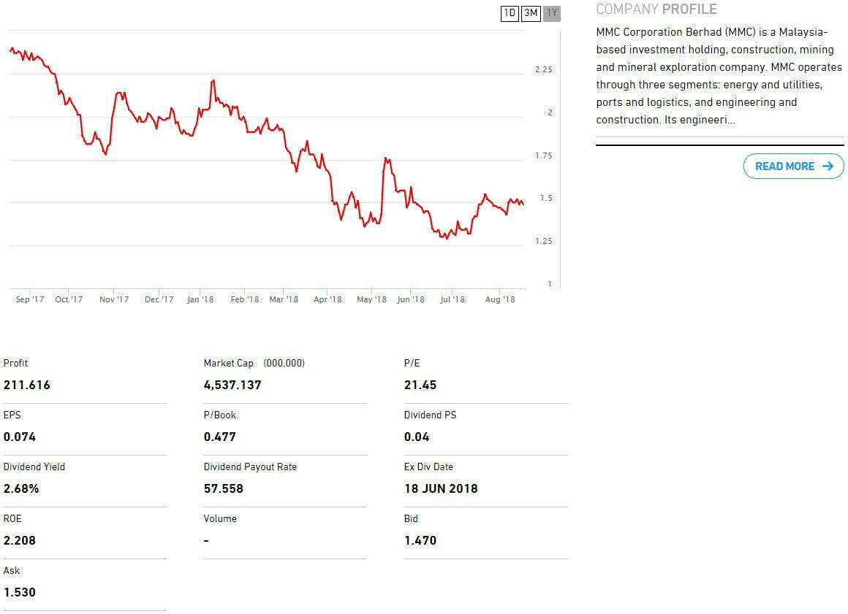The width and height of the screenshot is (848, 614).
Task: Switch chart to 3M range
Action: coord(531,13)
